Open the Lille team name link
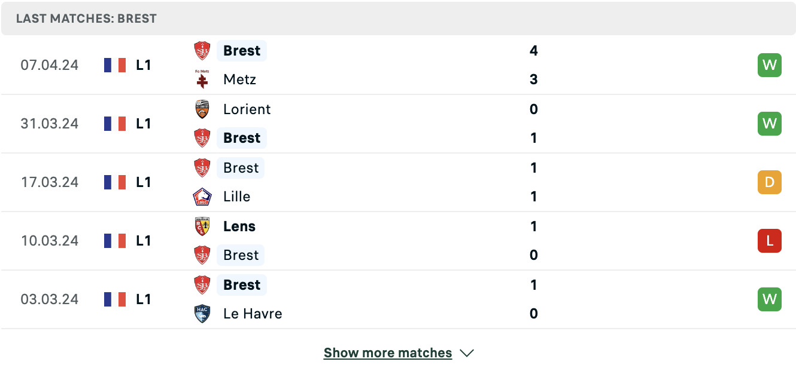 [236, 197]
